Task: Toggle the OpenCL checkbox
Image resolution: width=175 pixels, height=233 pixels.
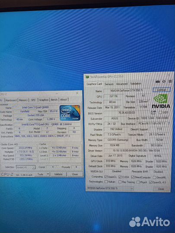Action: (x=106, y=176)
